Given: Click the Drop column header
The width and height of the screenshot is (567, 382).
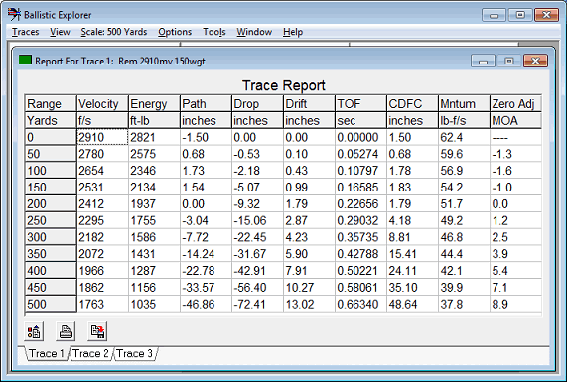Looking at the screenshot, I should point(257,104).
